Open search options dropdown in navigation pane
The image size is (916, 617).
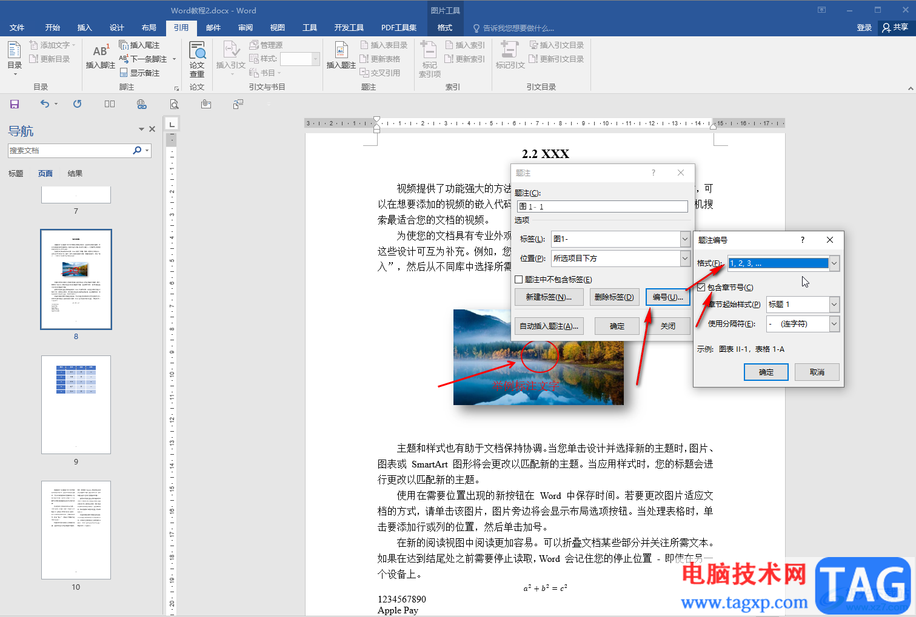pyautogui.click(x=147, y=150)
